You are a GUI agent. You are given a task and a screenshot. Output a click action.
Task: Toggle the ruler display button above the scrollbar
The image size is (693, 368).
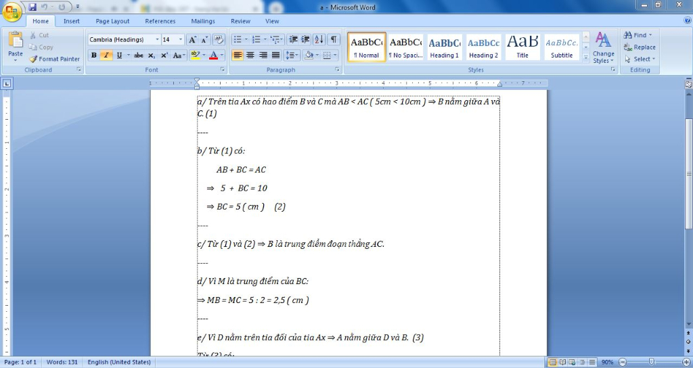pyautogui.click(x=688, y=84)
